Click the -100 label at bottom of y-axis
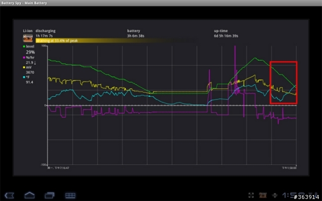 click(43, 165)
